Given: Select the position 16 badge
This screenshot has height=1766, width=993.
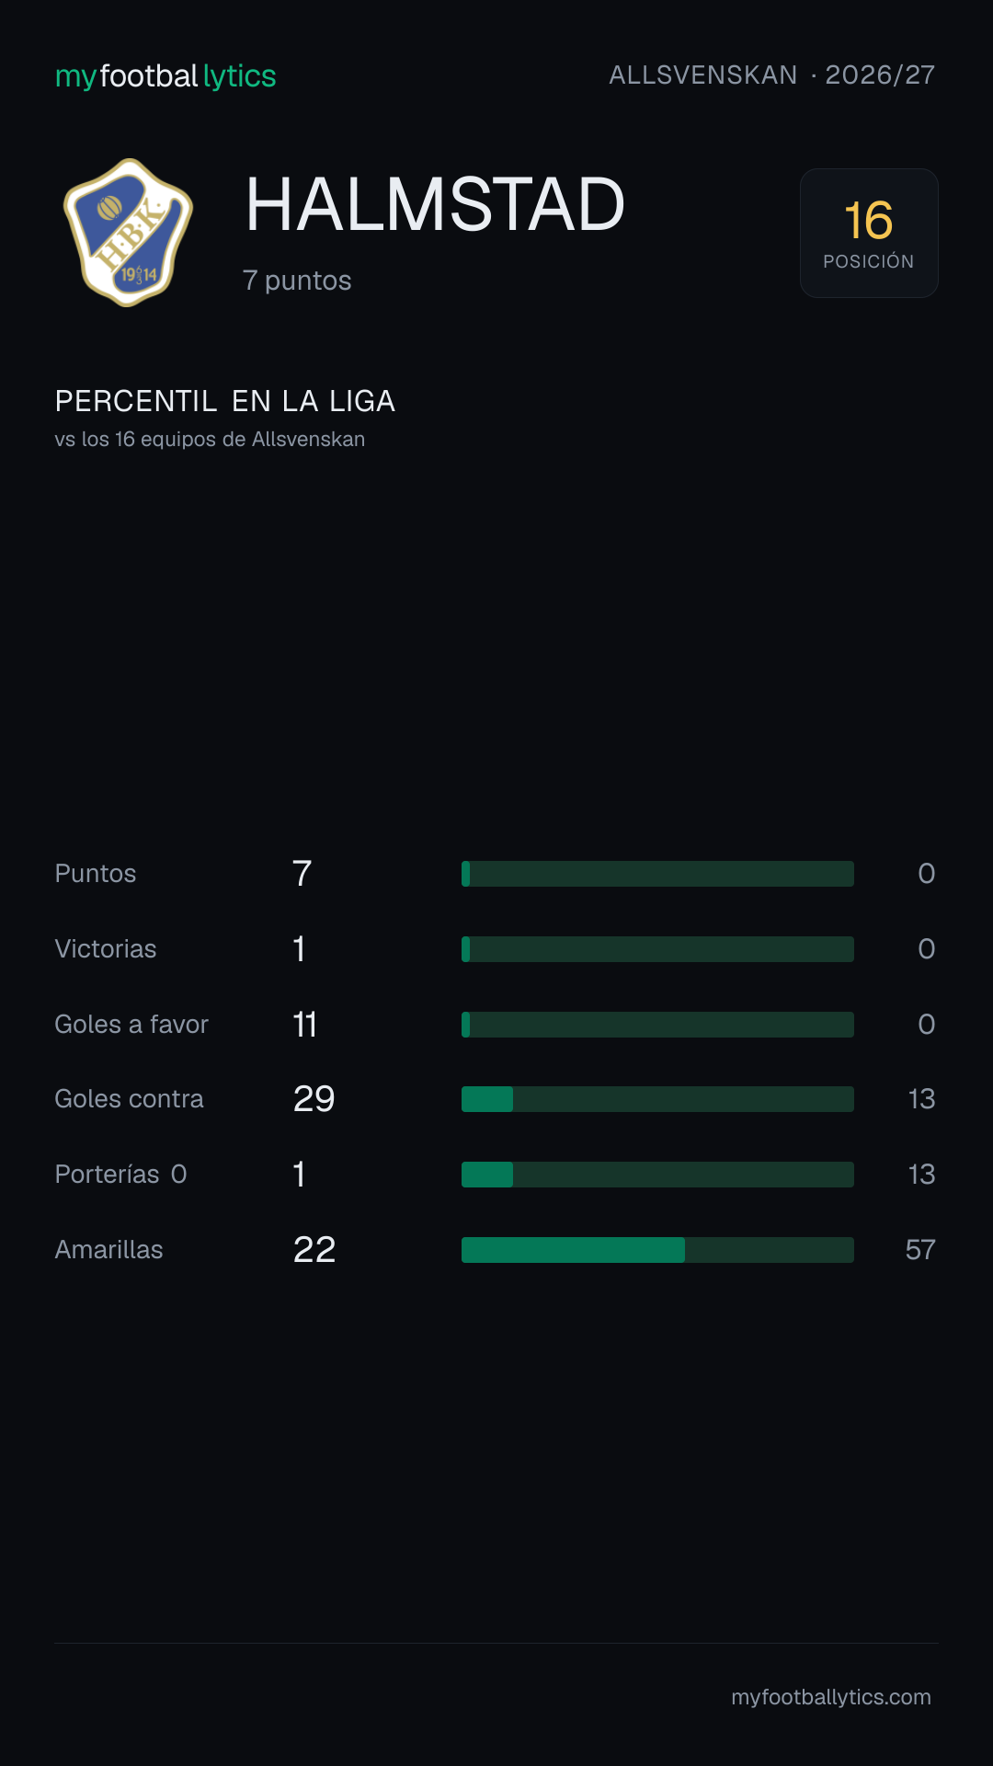Looking at the screenshot, I should [x=869, y=233].
